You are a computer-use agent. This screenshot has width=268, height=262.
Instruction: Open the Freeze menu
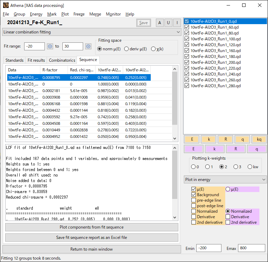pyautogui.click(x=79, y=14)
